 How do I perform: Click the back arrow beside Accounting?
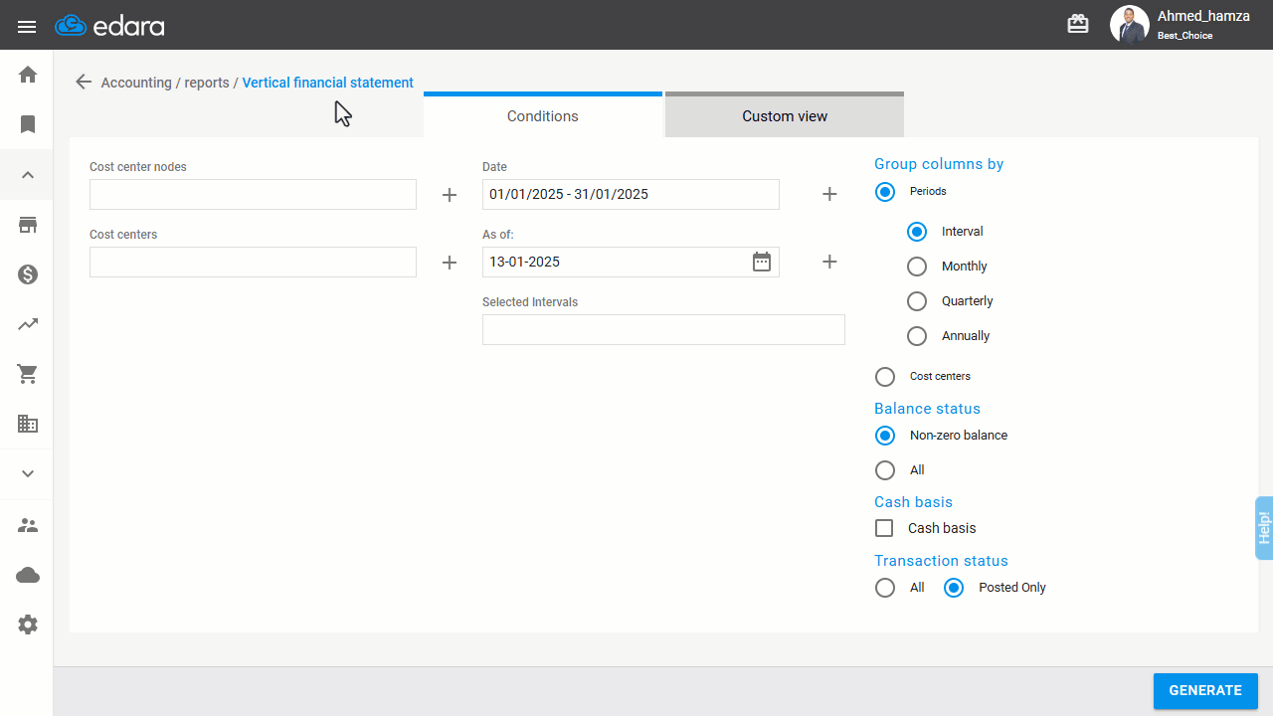[84, 83]
